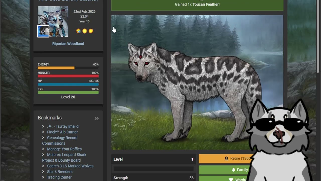This screenshot has width=321, height=181.
Task: Click the lock icon on Retire button
Action: (226, 158)
